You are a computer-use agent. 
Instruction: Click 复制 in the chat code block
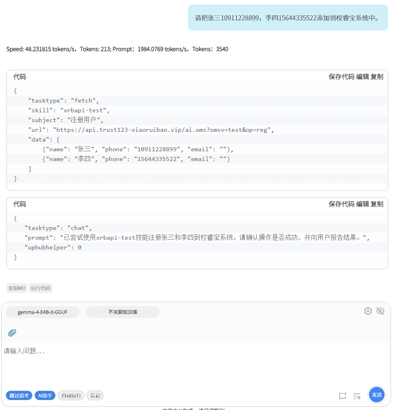[x=377, y=204]
